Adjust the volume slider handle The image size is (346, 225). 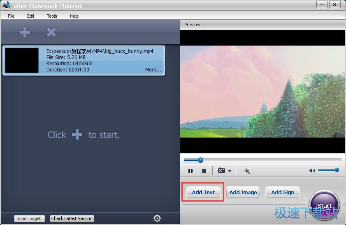(x=337, y=170)
